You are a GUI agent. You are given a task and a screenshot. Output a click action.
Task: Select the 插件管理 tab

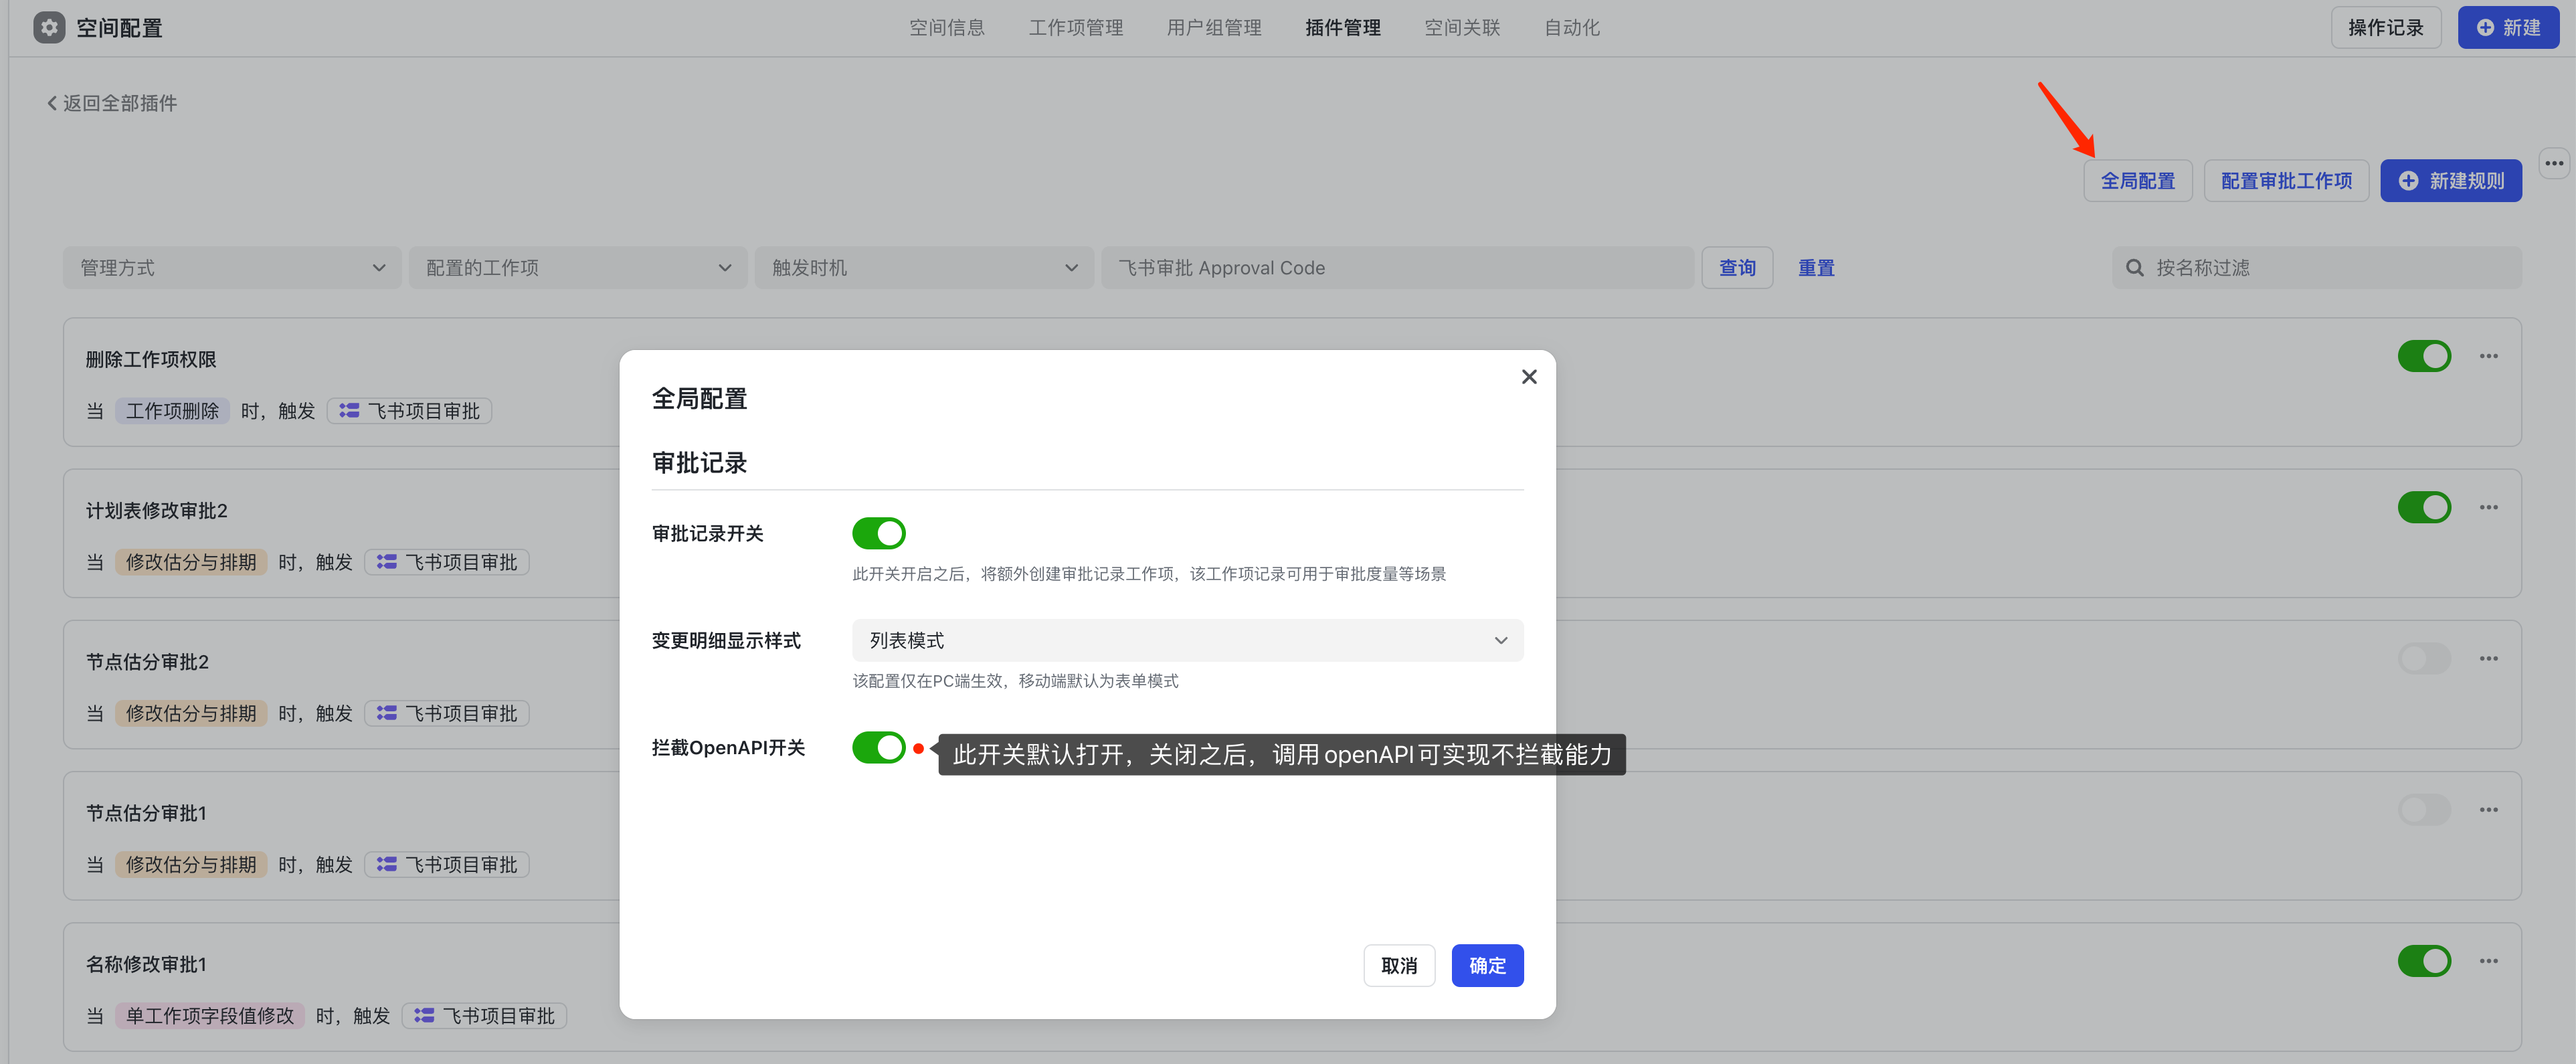pyautogui.click(x=1342, y=28)
